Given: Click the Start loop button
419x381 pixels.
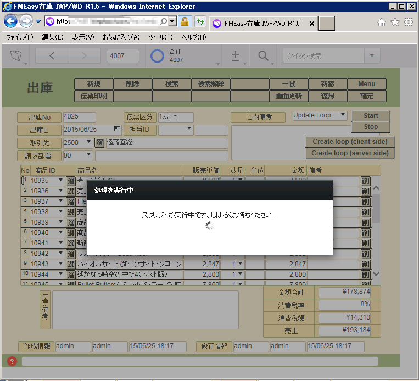Looking at the screenshot, I should 371,116.
